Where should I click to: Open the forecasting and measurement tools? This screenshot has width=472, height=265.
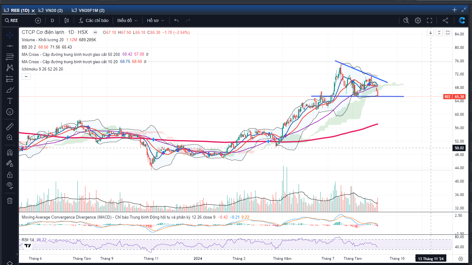10,79
